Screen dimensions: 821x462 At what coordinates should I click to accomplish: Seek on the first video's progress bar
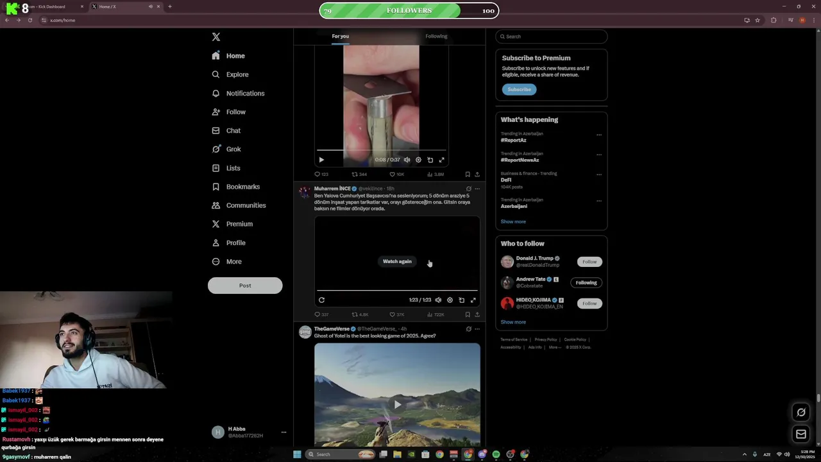click(381, 150)
